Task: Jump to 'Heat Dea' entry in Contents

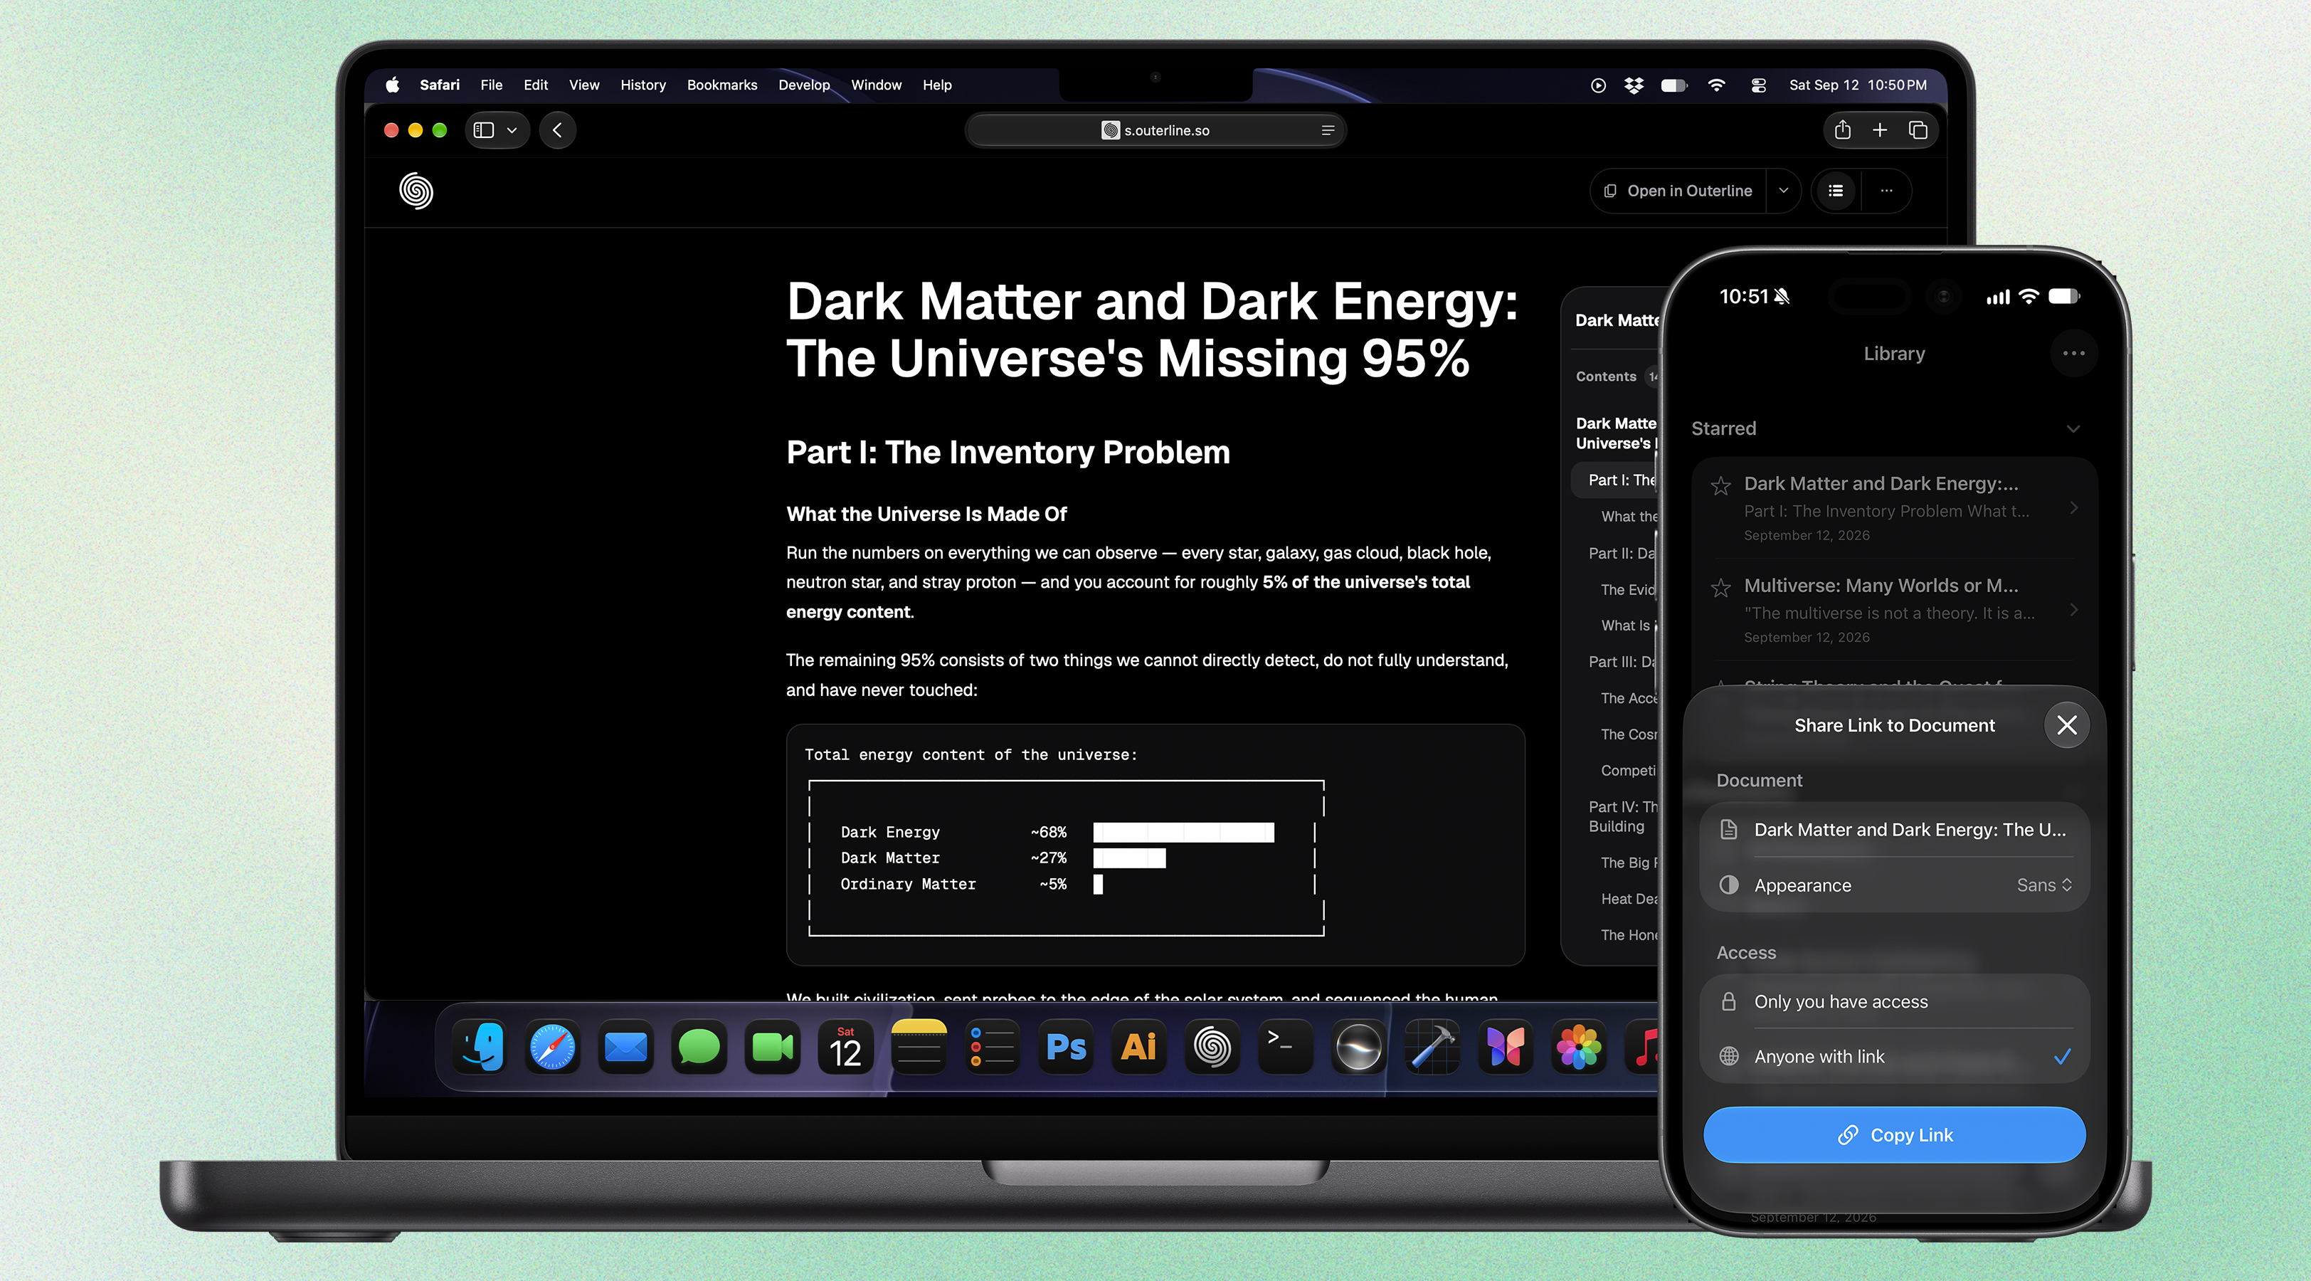Action: 1628,899
